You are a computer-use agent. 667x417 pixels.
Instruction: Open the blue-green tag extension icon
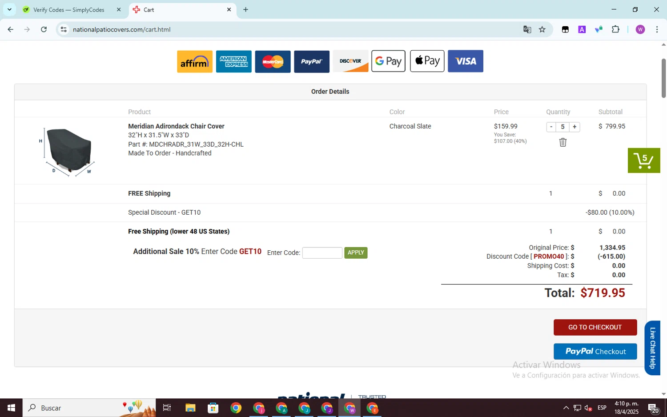[599, 29]
